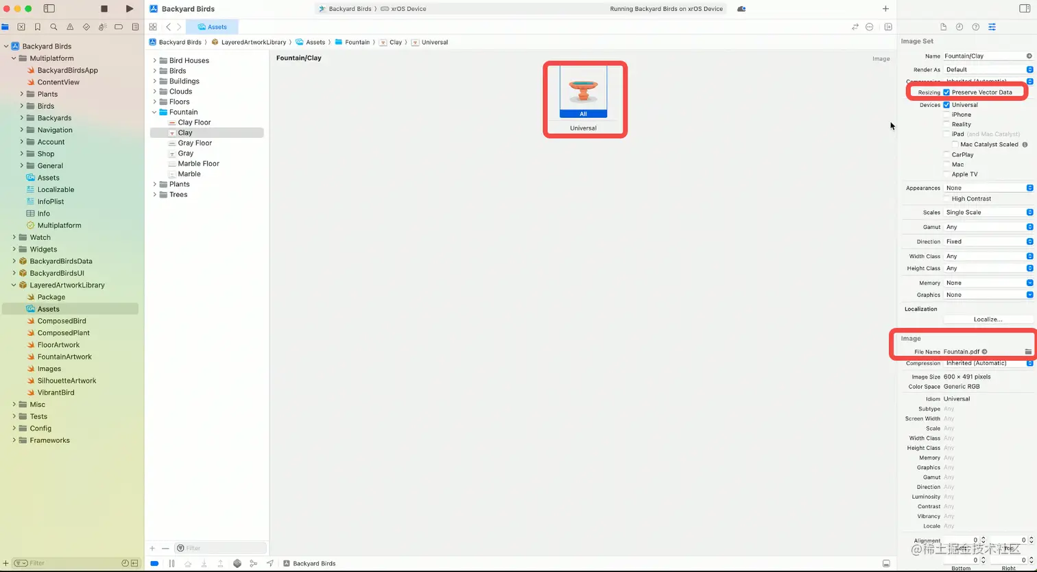Image resolution: width=1037 pixels, height=572 pixels.
Task: Click the code review arrows icon
Action: pyautogui.click(x=855, y=27)
